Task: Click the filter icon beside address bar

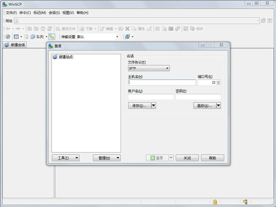Action: pyautogui.click(x=270, y=21)
